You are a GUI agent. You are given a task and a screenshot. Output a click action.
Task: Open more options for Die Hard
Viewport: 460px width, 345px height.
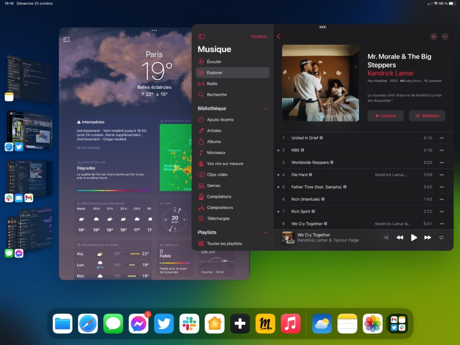point(442,175)
